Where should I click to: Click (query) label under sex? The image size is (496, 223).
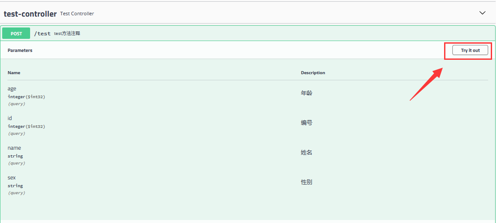pyautogui.click(x=17, y=193)
